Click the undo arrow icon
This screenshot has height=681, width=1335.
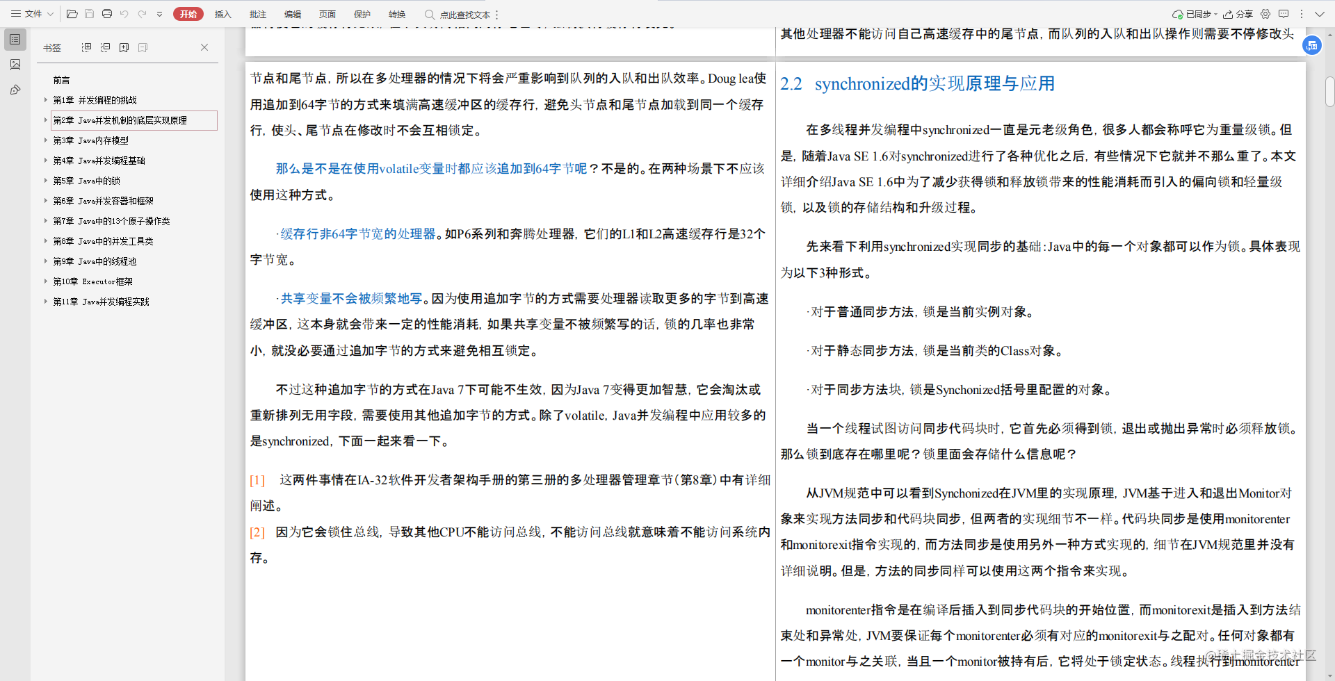coord(124,14)
